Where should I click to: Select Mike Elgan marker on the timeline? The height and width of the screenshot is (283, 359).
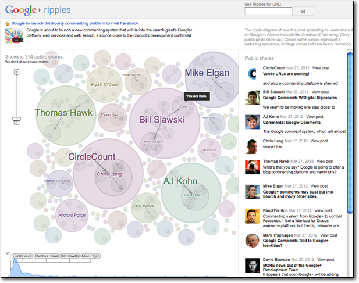tap(91, 256)
